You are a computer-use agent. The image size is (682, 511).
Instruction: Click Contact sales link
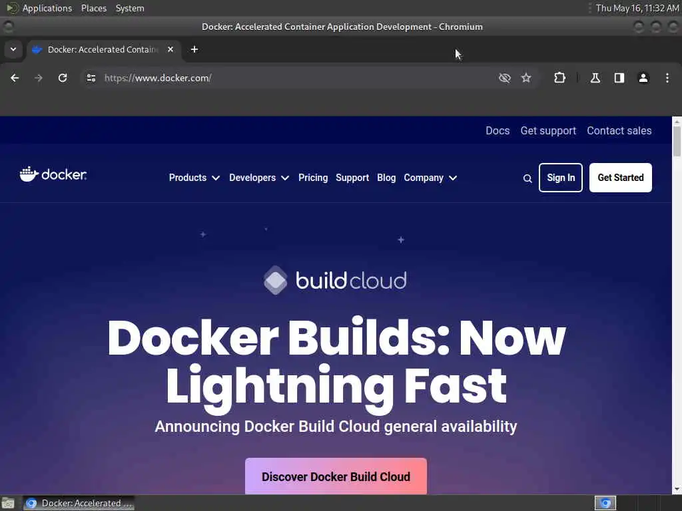click(619, 131)
